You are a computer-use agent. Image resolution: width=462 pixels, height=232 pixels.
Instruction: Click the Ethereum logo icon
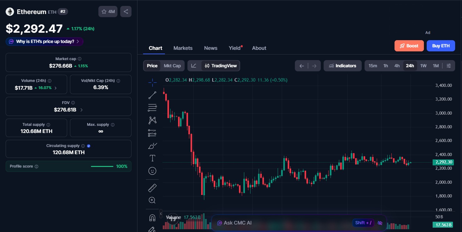(10, 12)
